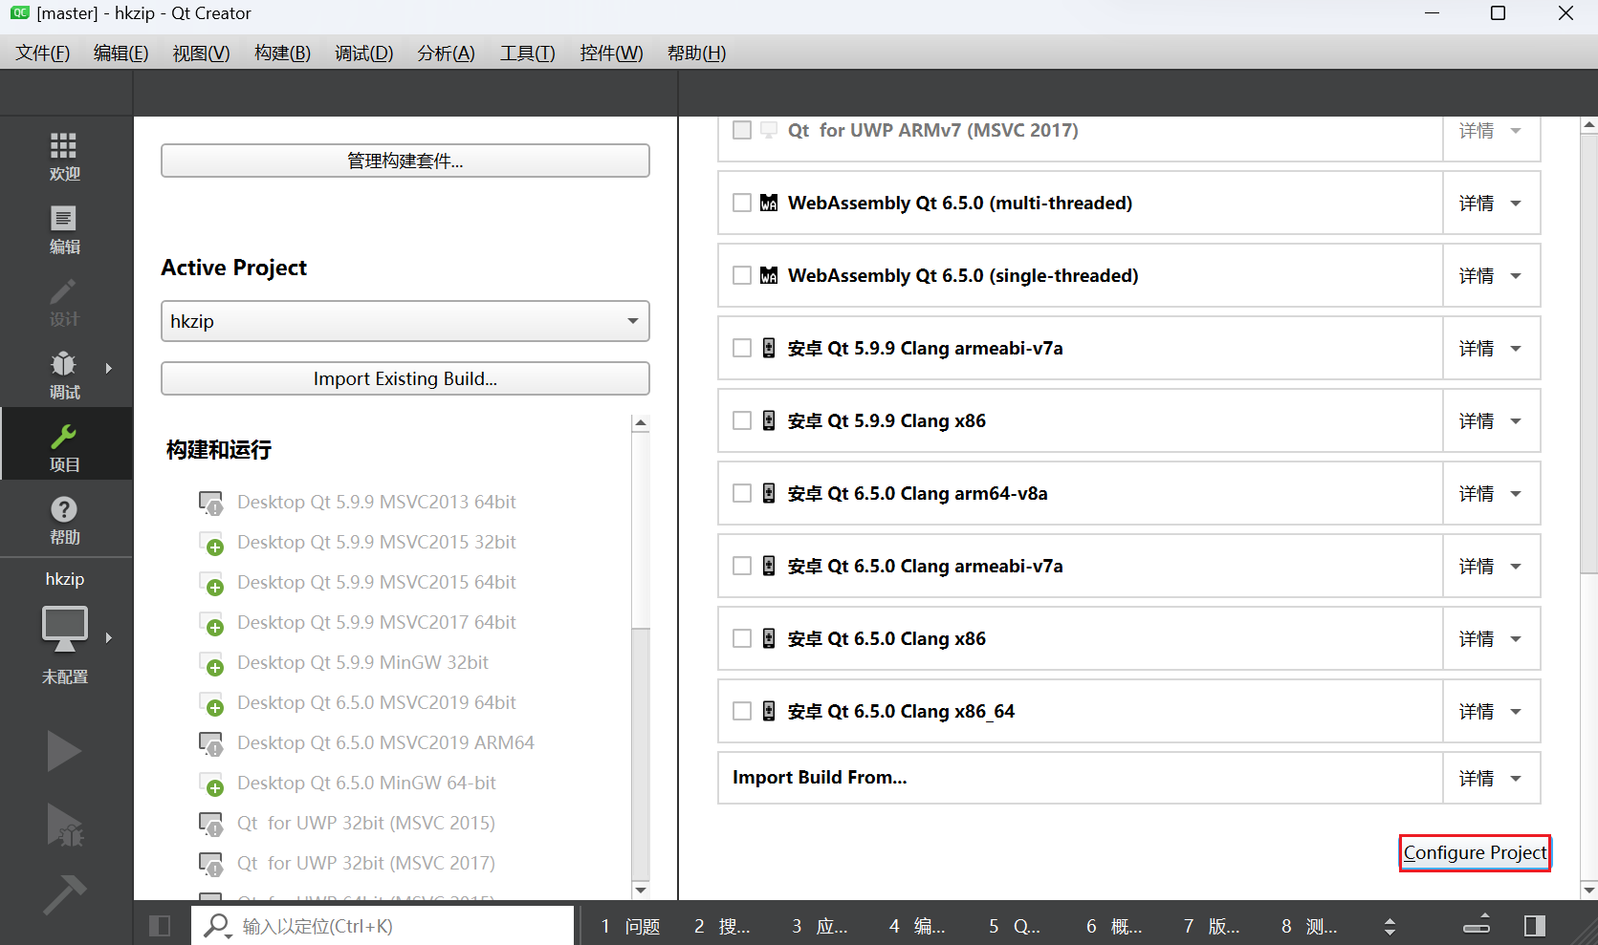The width and height of the screenshot is (1598, 945).
Task: Click WebAssembly icon of multi-threaded kit
Action: pos(769,203)
